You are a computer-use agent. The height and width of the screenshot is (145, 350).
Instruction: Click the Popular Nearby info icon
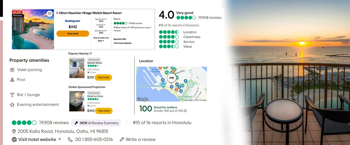point(91,53)
